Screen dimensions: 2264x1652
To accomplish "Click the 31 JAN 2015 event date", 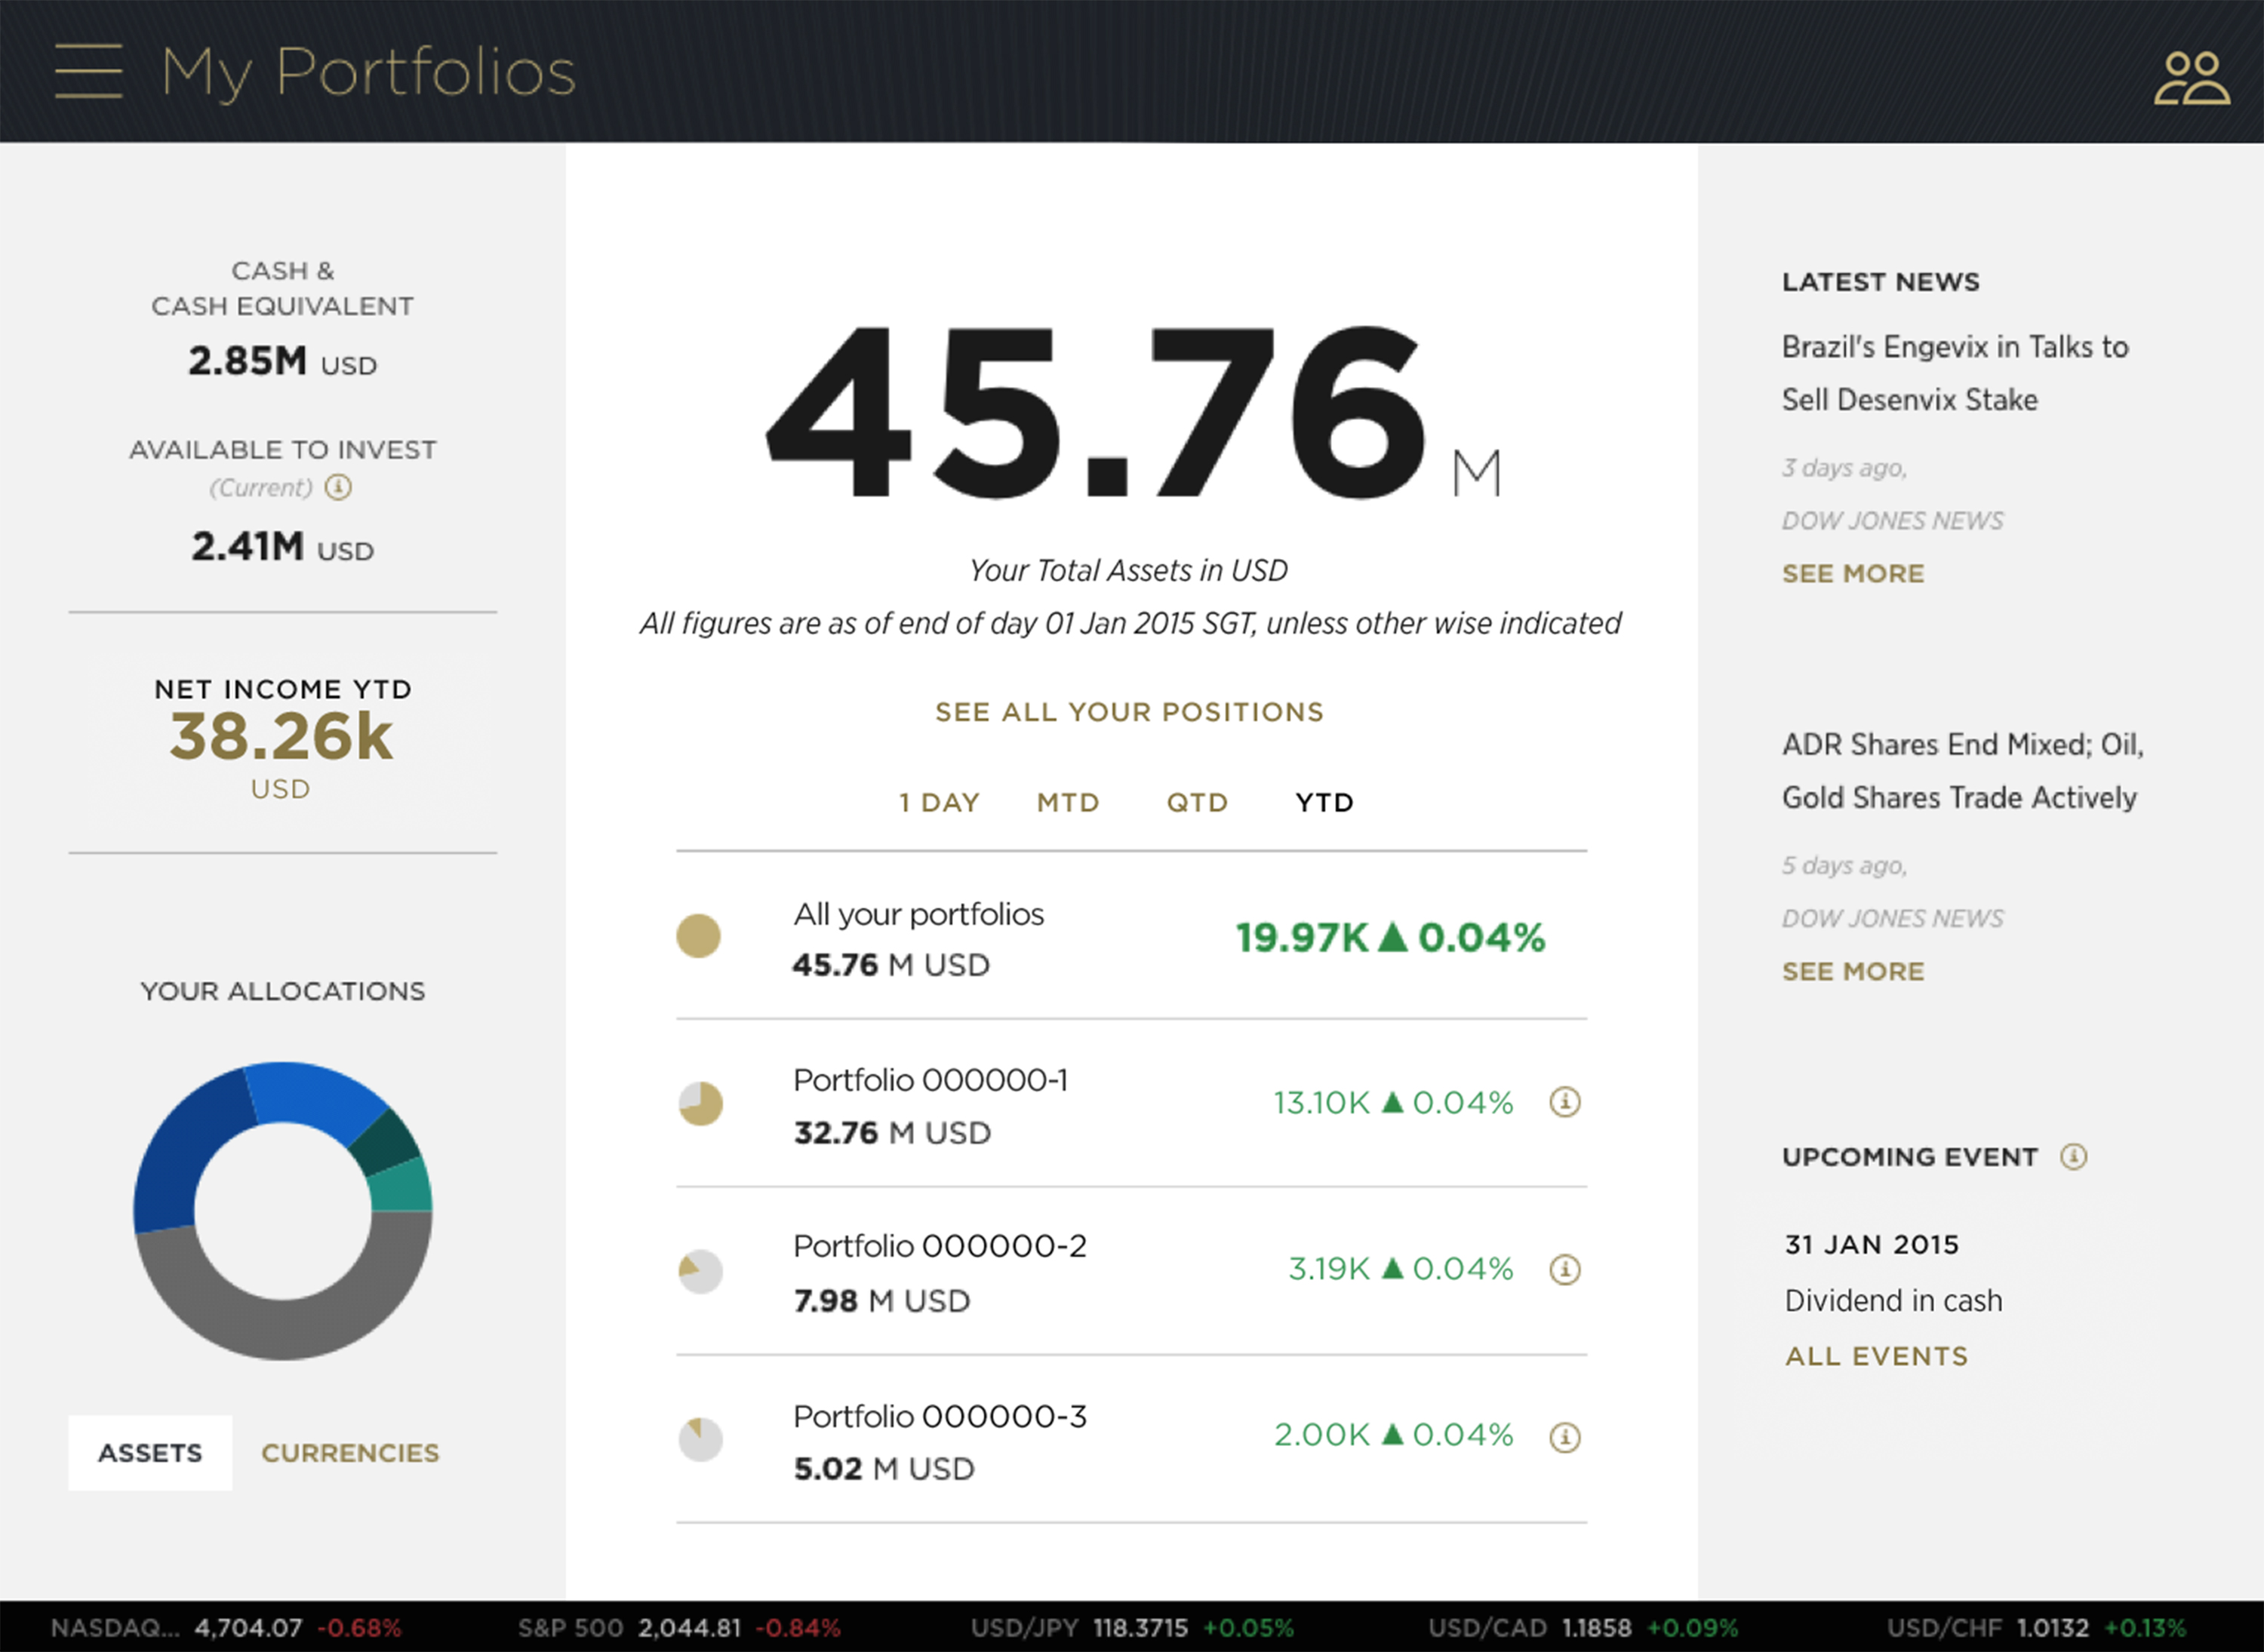I will point(1872,1245).
